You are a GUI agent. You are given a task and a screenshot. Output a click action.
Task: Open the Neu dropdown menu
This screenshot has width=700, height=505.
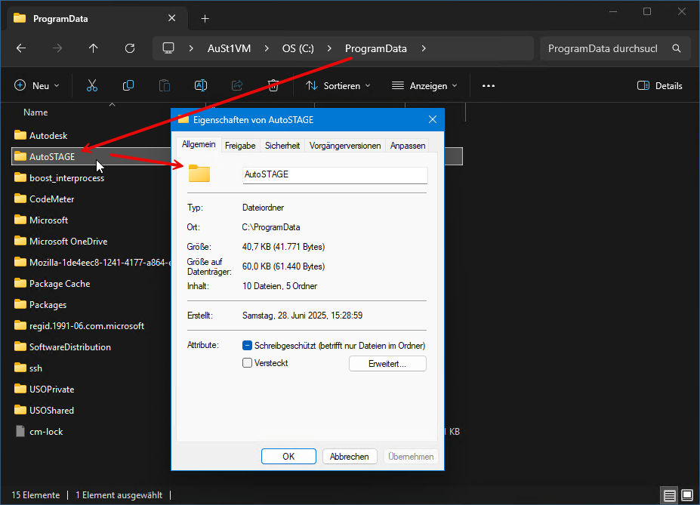37,86
